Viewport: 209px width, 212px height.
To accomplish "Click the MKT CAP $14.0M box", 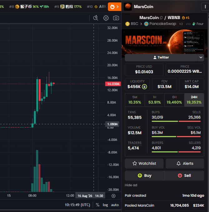I will pos(192,84).
